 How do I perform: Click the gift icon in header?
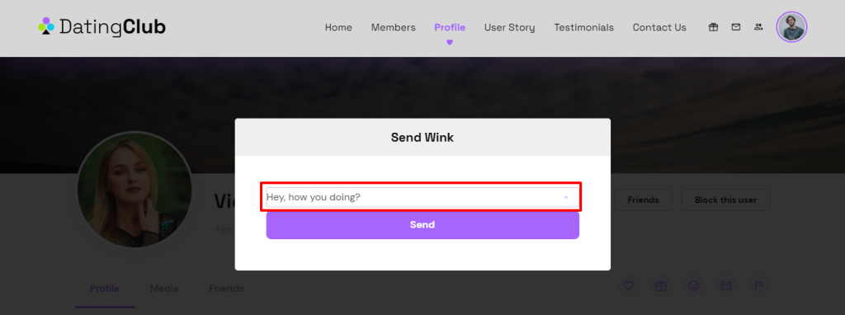713,27
